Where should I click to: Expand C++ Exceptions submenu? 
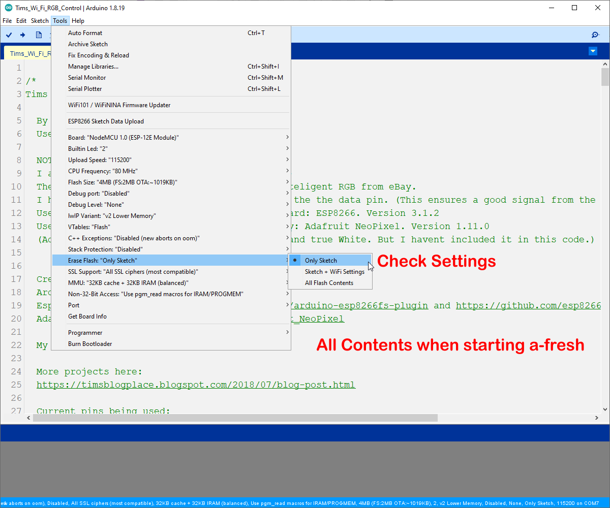[x=171, y=238]
